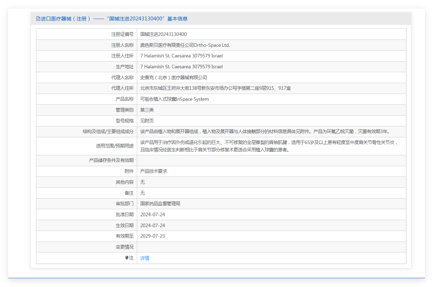
Task: Select the 管理类别 label cell
Action: click(x=86, y=110)
